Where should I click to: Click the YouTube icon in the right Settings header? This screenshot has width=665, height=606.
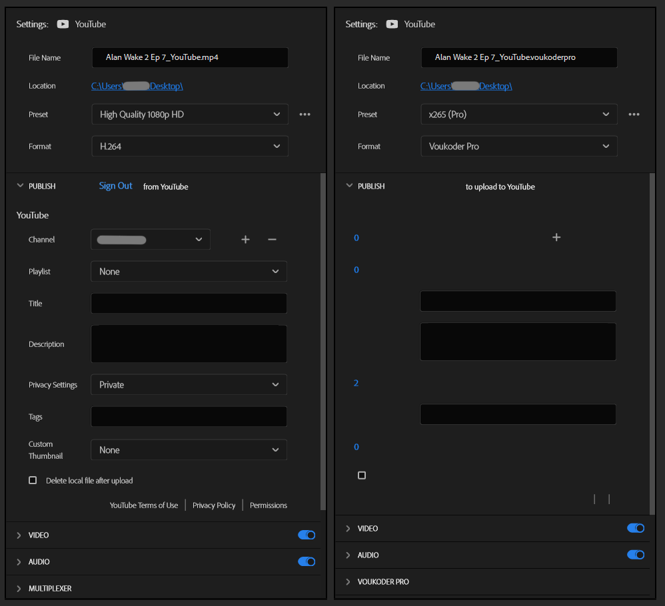392,24
